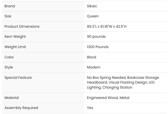Click the Sikaic brand value
The width and height of the screenshot is (168, 114).
coord(92,6)
